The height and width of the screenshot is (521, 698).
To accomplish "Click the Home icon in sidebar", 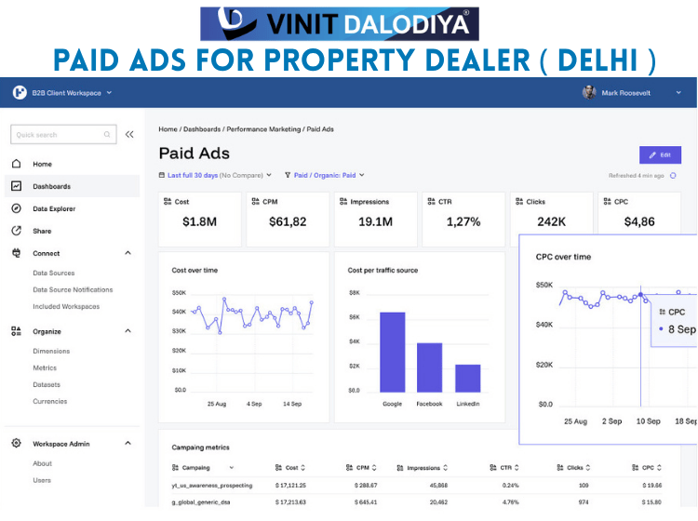I will (x=17, y=164).
